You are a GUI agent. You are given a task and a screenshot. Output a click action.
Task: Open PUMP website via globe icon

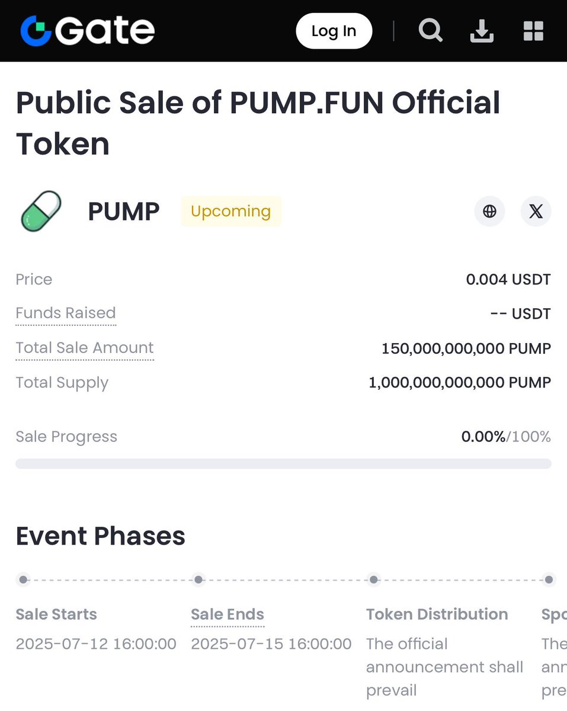pyautogui.click(x=489, y=211)
